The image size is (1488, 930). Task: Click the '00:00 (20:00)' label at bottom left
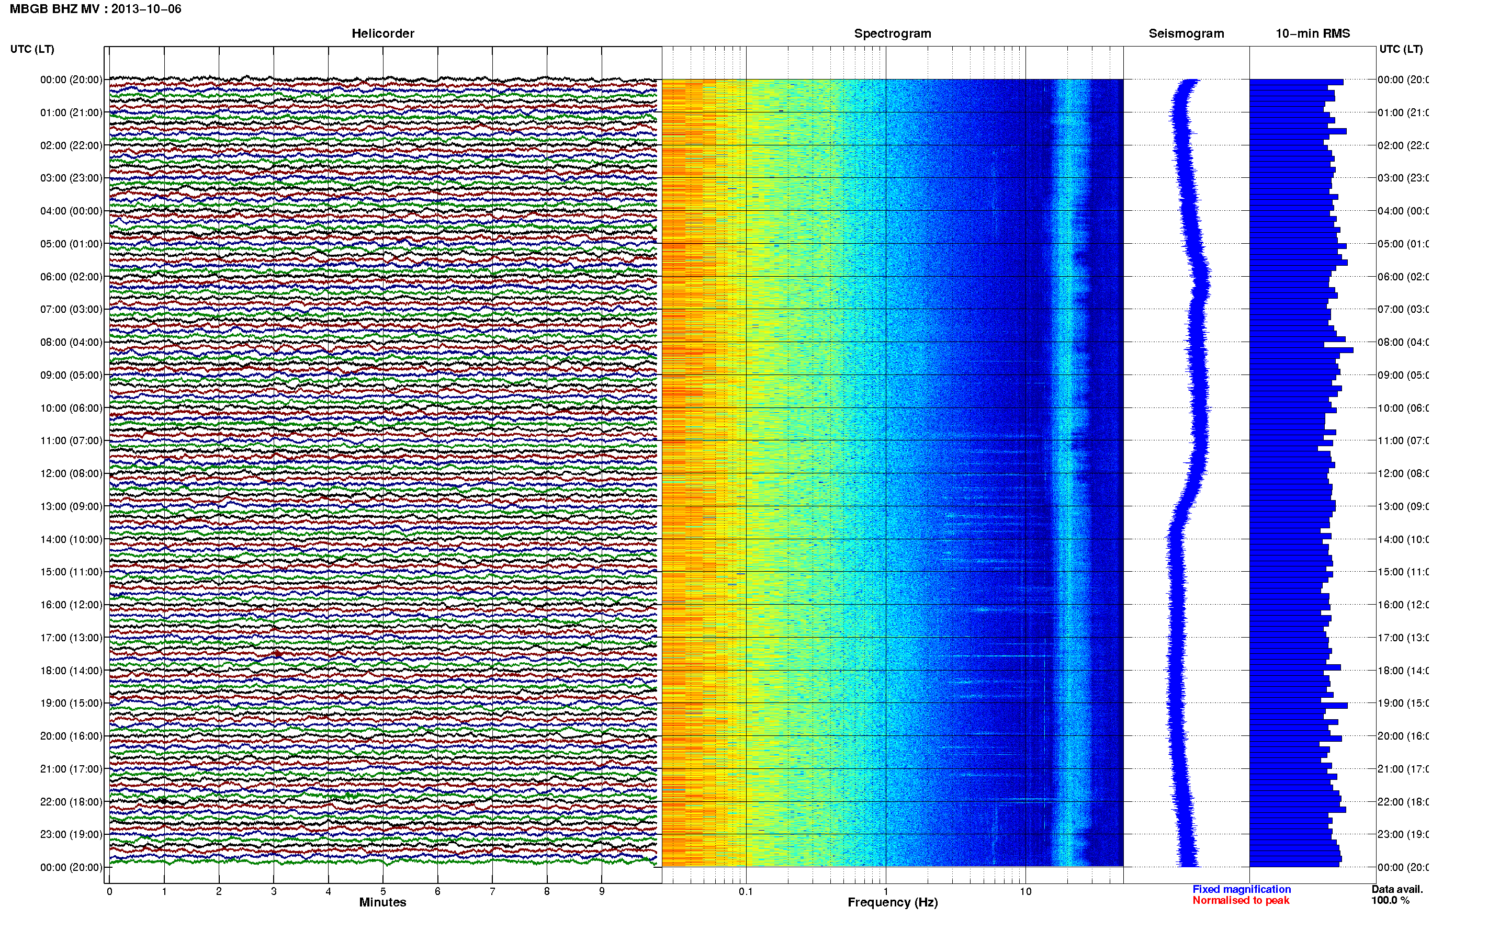pyautogui.click(x=71, y=867)
